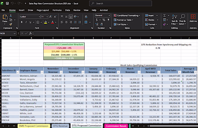Toggle left horizontal alignment
This screenshot has width=198, height=128.
pos(62,22)
